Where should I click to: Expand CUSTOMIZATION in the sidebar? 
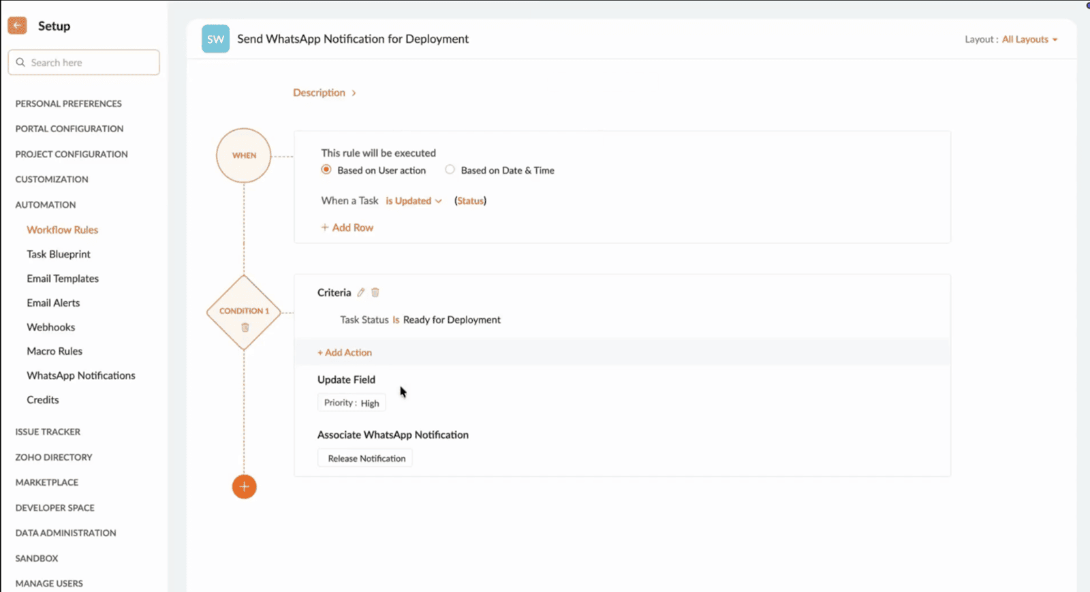coord(52,179)
